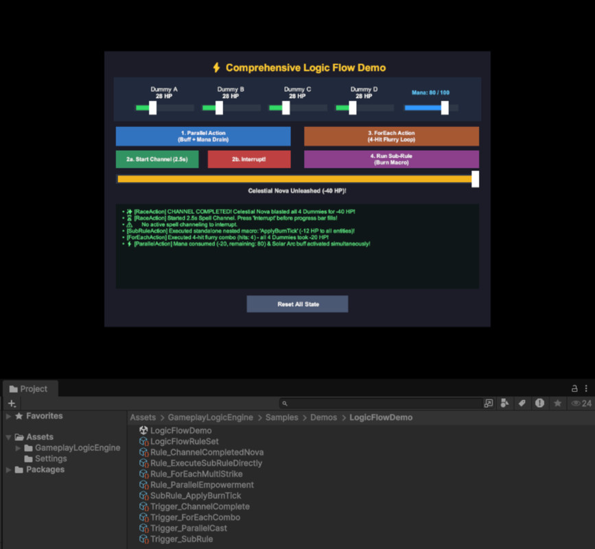595x549 pixels.
Task: Expand the Favorites tree section
Action: (x=8, y=416)
